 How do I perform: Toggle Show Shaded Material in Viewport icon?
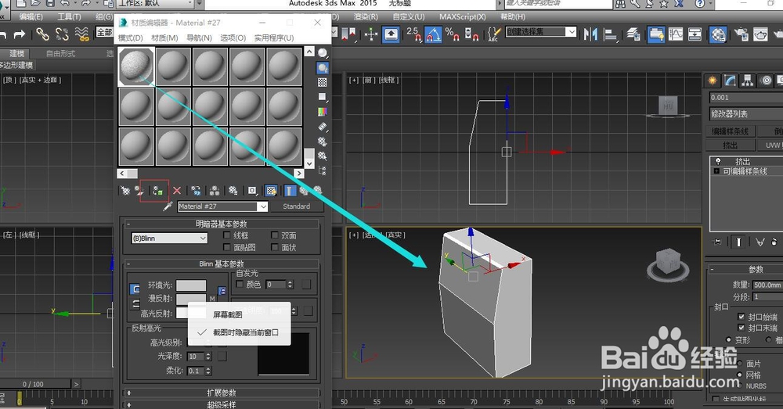point(271,191)
